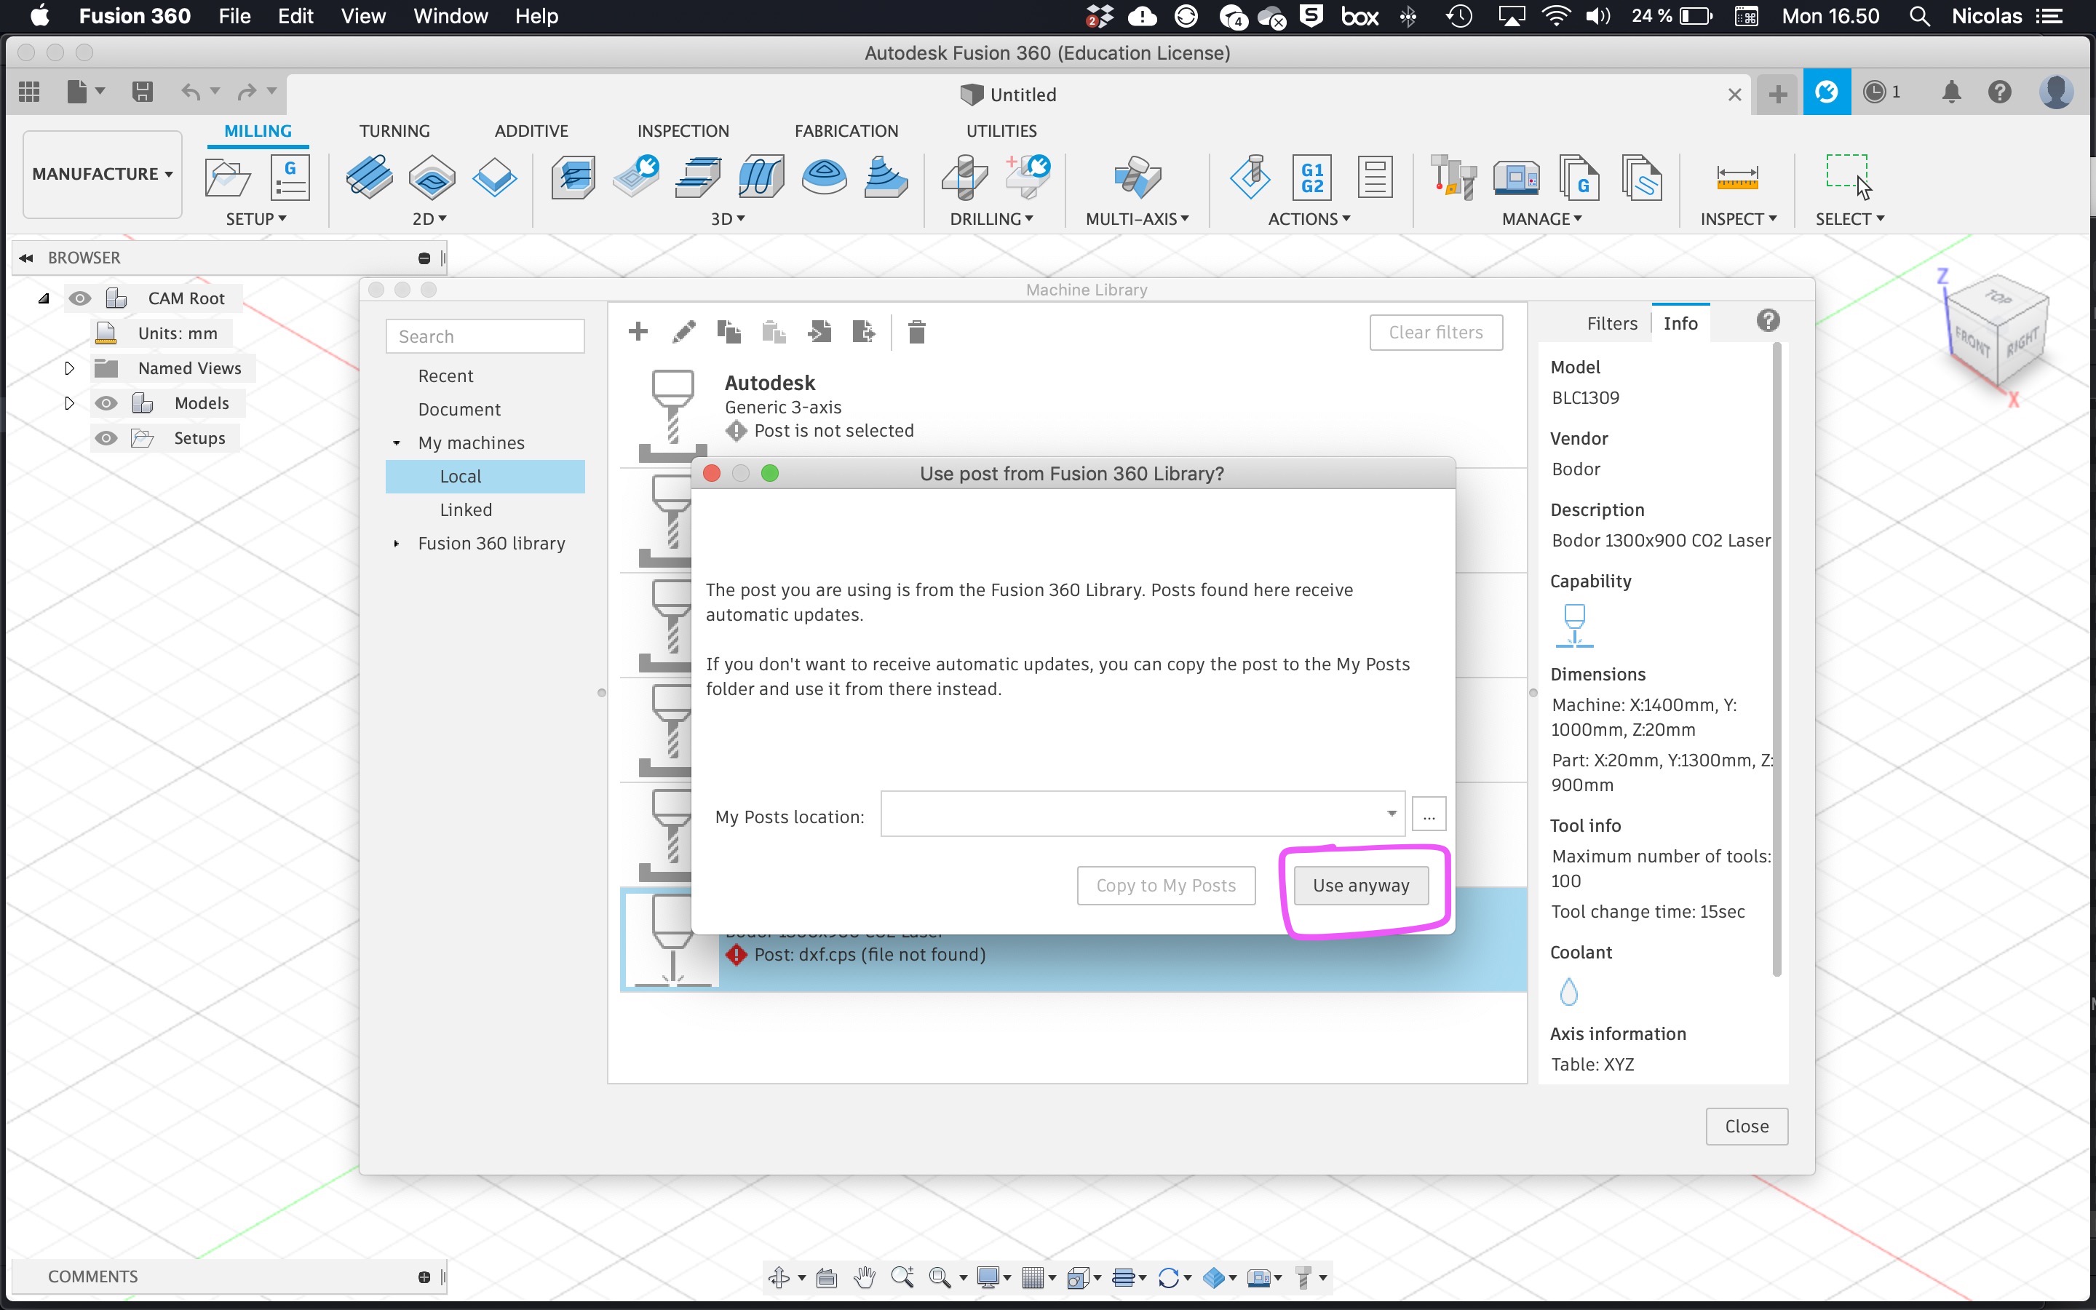Click the machine Search field
The width and height of the screenshot is (2096, 1310).
point(485,336)
